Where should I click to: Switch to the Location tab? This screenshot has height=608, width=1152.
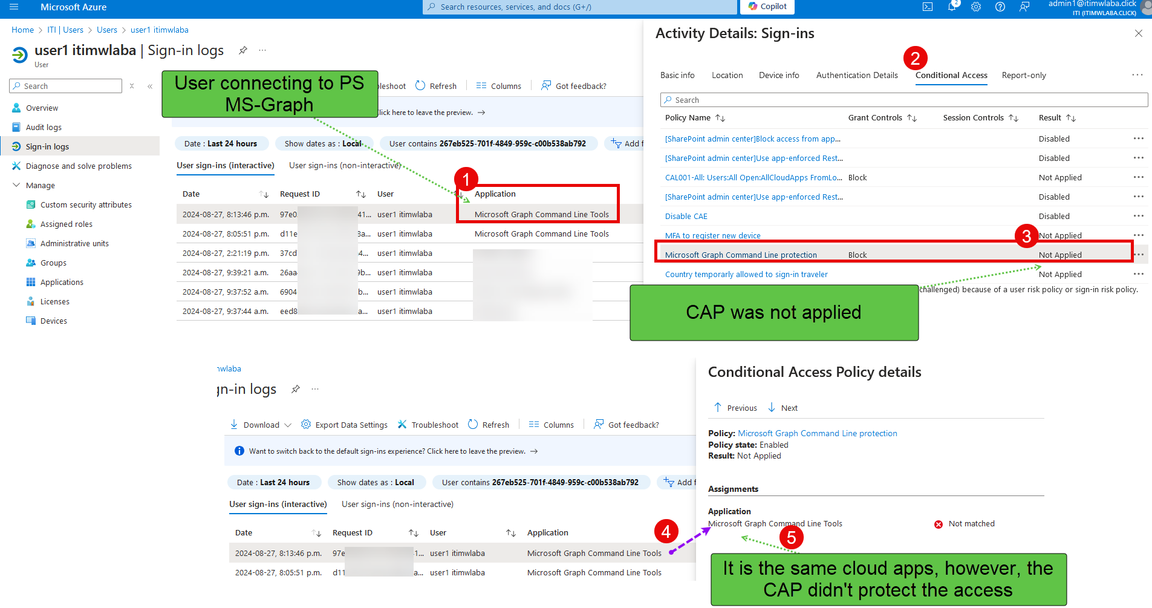click(727, 75)
